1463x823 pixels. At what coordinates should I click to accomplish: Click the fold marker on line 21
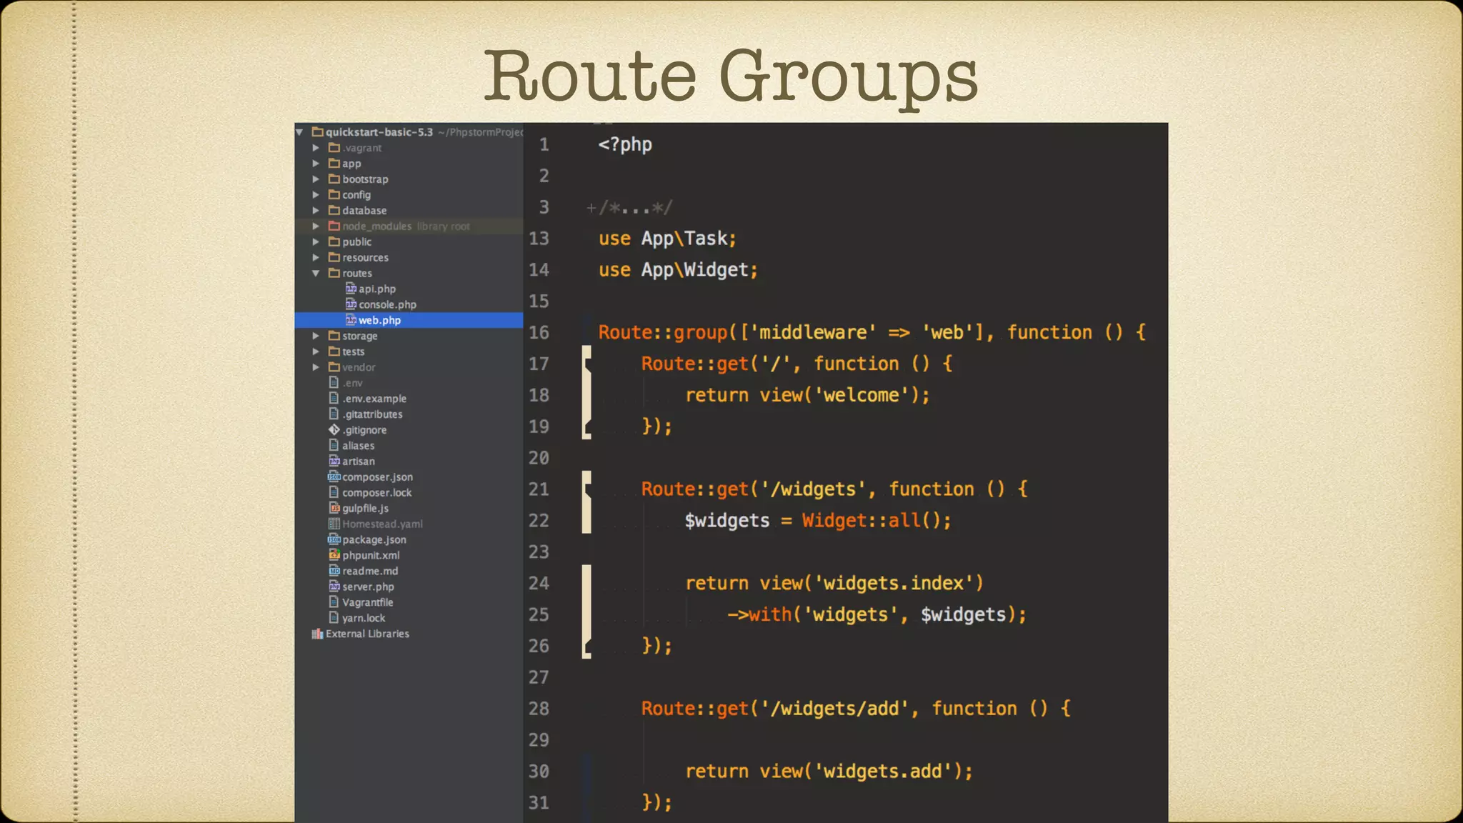coord(587,490)
